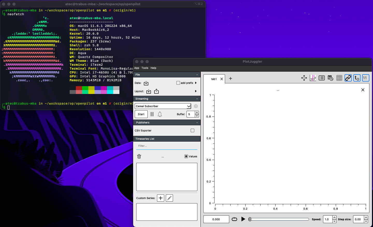373x227 pixels.
Task: Load data file using the Data import icon
Action: (x=146, y=83)
